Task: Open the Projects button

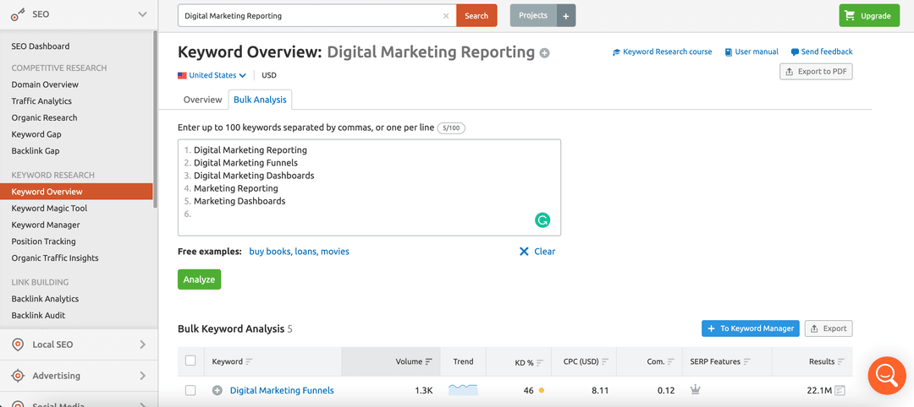Action: (x=533, y=16)
